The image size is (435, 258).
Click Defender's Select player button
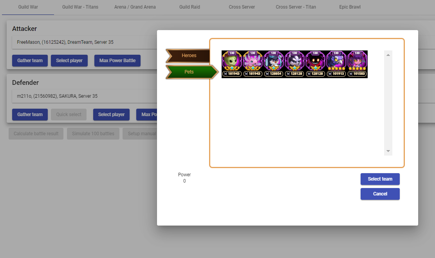pyautogui.click(x=111, y=115)
